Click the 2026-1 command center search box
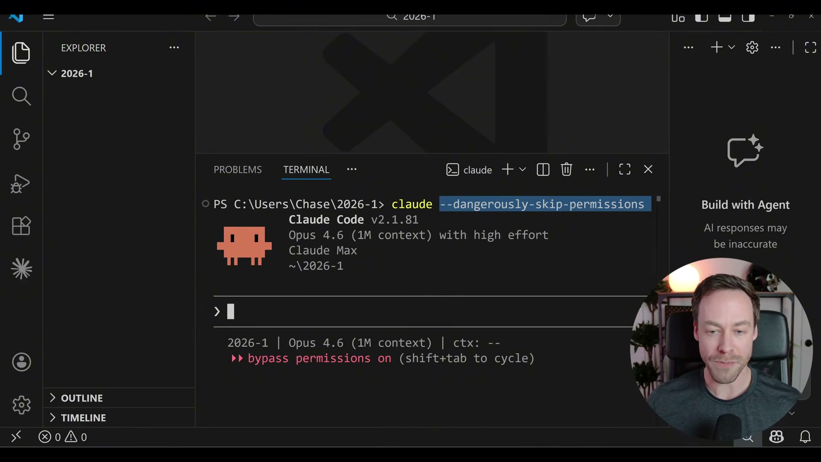 pyautogui.click(x=410, y=18)
